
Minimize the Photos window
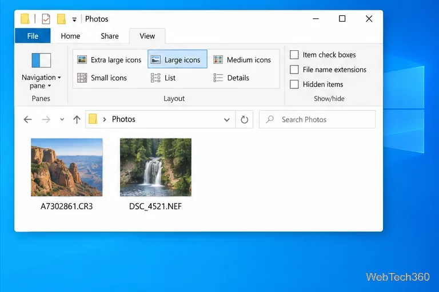[x=316, y=19]
